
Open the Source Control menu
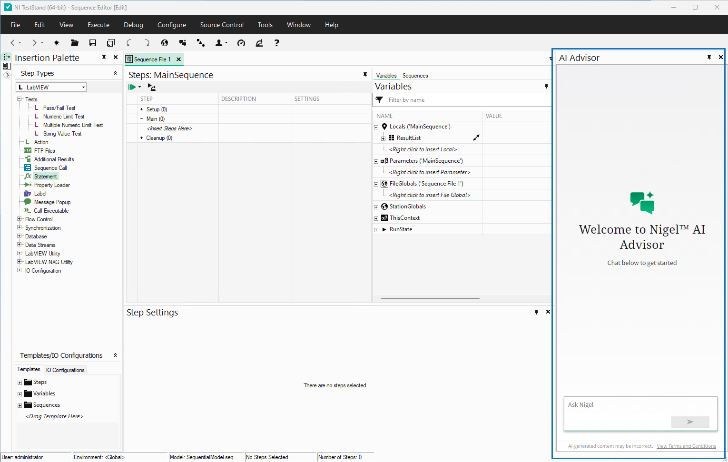tap(222, 25)
